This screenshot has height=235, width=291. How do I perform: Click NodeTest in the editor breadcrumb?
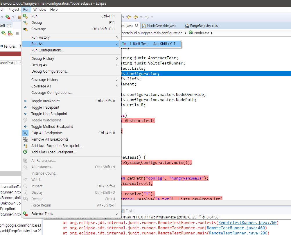tap(201, 33)
